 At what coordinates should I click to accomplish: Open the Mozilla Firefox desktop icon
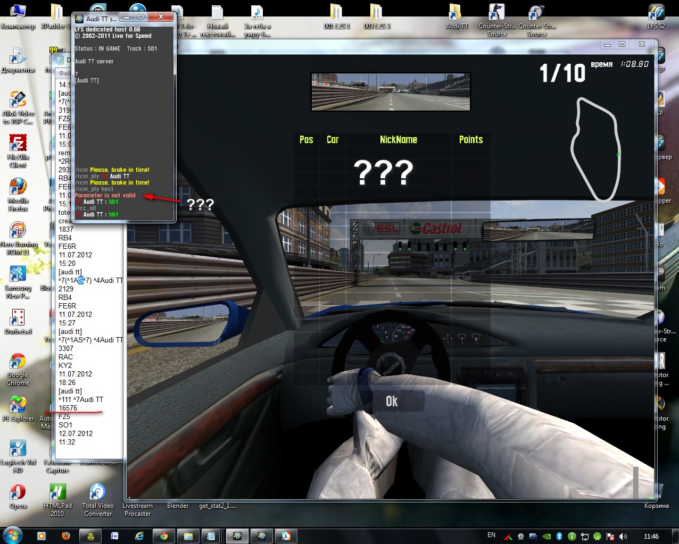click(x=18, y=195)
